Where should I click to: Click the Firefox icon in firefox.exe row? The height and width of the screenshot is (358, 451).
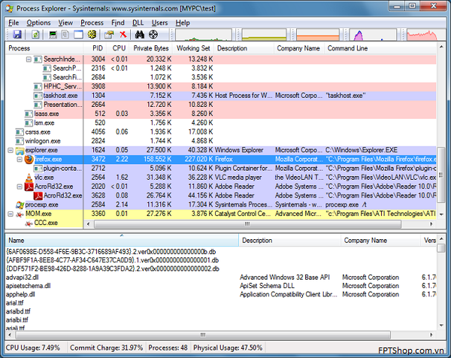pyautogui.click(x=29, y=159)
